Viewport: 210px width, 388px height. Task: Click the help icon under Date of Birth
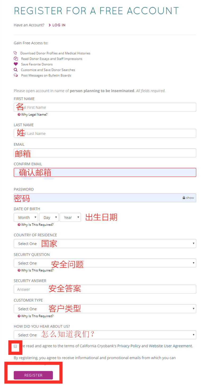tap(19, 225)
